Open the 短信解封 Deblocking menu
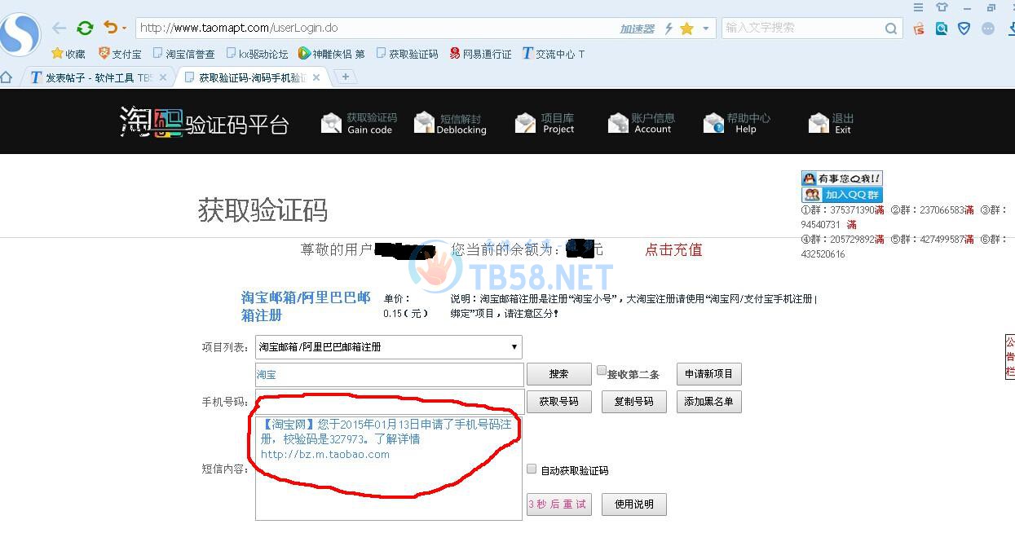Viewport: 1015px width, 533px height. click(451, 123)
